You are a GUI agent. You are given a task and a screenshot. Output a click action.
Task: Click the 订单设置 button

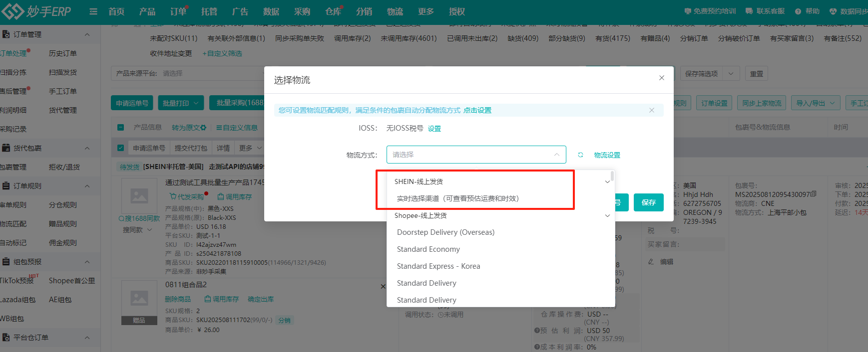714,103
